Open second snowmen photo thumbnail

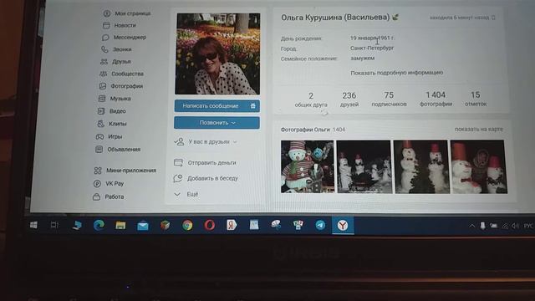pos(364,167)
